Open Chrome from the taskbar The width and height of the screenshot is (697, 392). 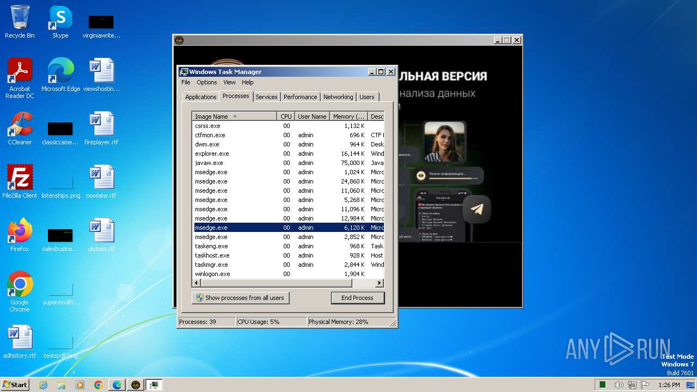pos(99,385)
